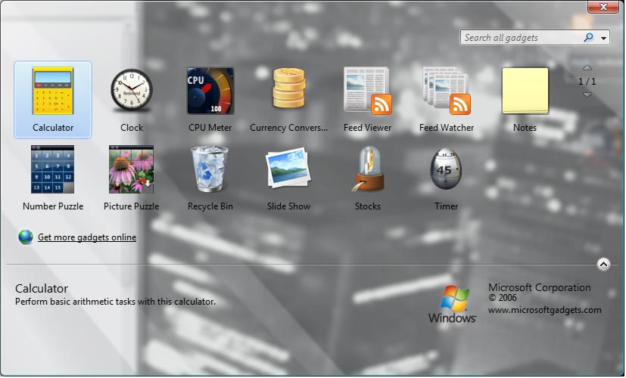Screen dimensions: 626x378
Task: Open the search filter dropdown arrow
Action: [603, 39]
